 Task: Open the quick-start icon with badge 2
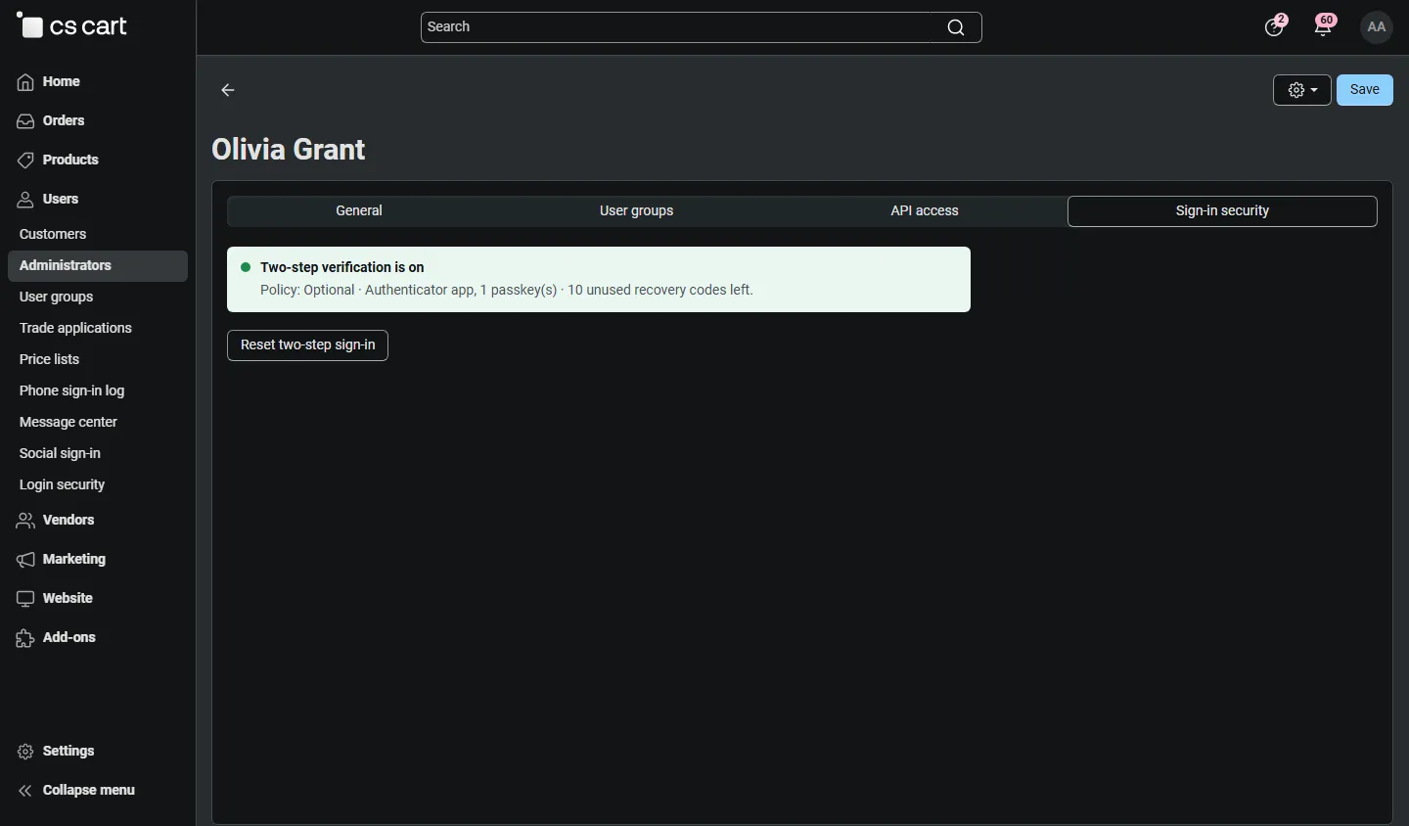coord(1276,25)
